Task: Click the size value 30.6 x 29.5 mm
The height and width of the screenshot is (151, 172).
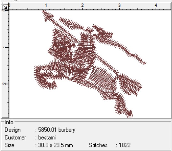Action: 56,145
